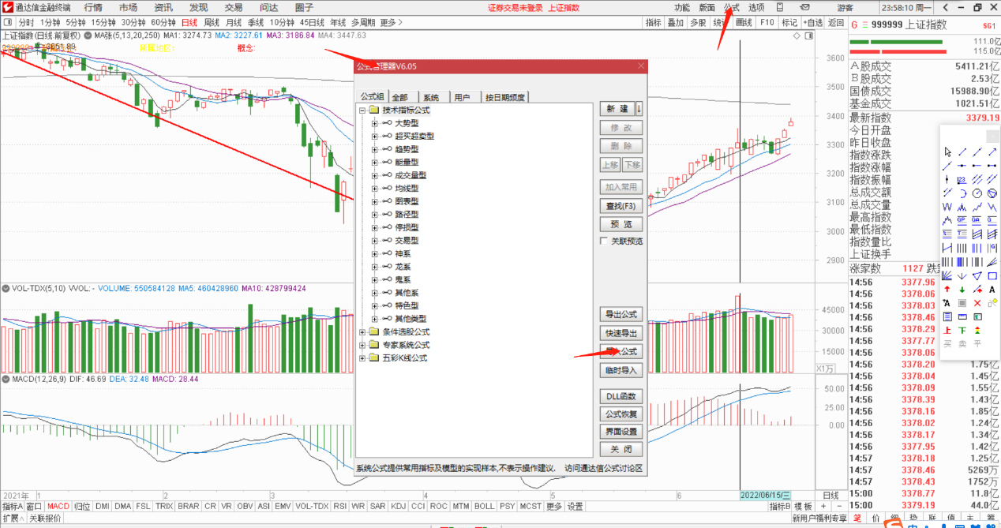Pick the arc drawing tool
Viewport: 1001px width, 528px height.
962,193
